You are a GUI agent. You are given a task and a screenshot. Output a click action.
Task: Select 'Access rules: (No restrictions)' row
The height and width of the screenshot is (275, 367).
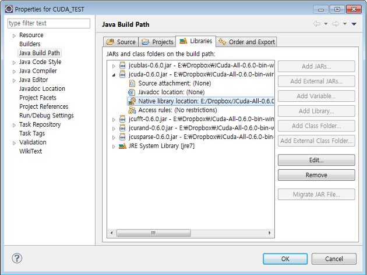(178, 110)
